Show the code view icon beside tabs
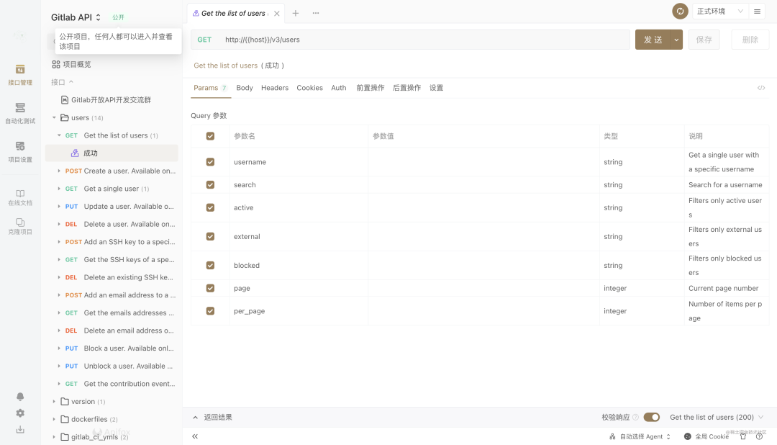Viewport: 777px width, 445px height. (761, 88)
